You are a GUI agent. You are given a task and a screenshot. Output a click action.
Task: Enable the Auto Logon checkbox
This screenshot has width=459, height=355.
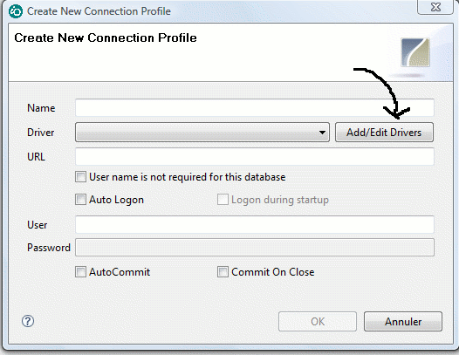point(80,200)
